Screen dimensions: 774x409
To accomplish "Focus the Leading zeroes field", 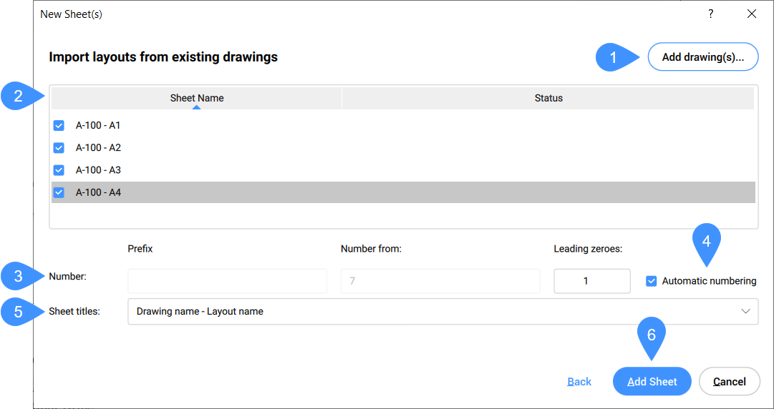I will (x=591, y=281).
